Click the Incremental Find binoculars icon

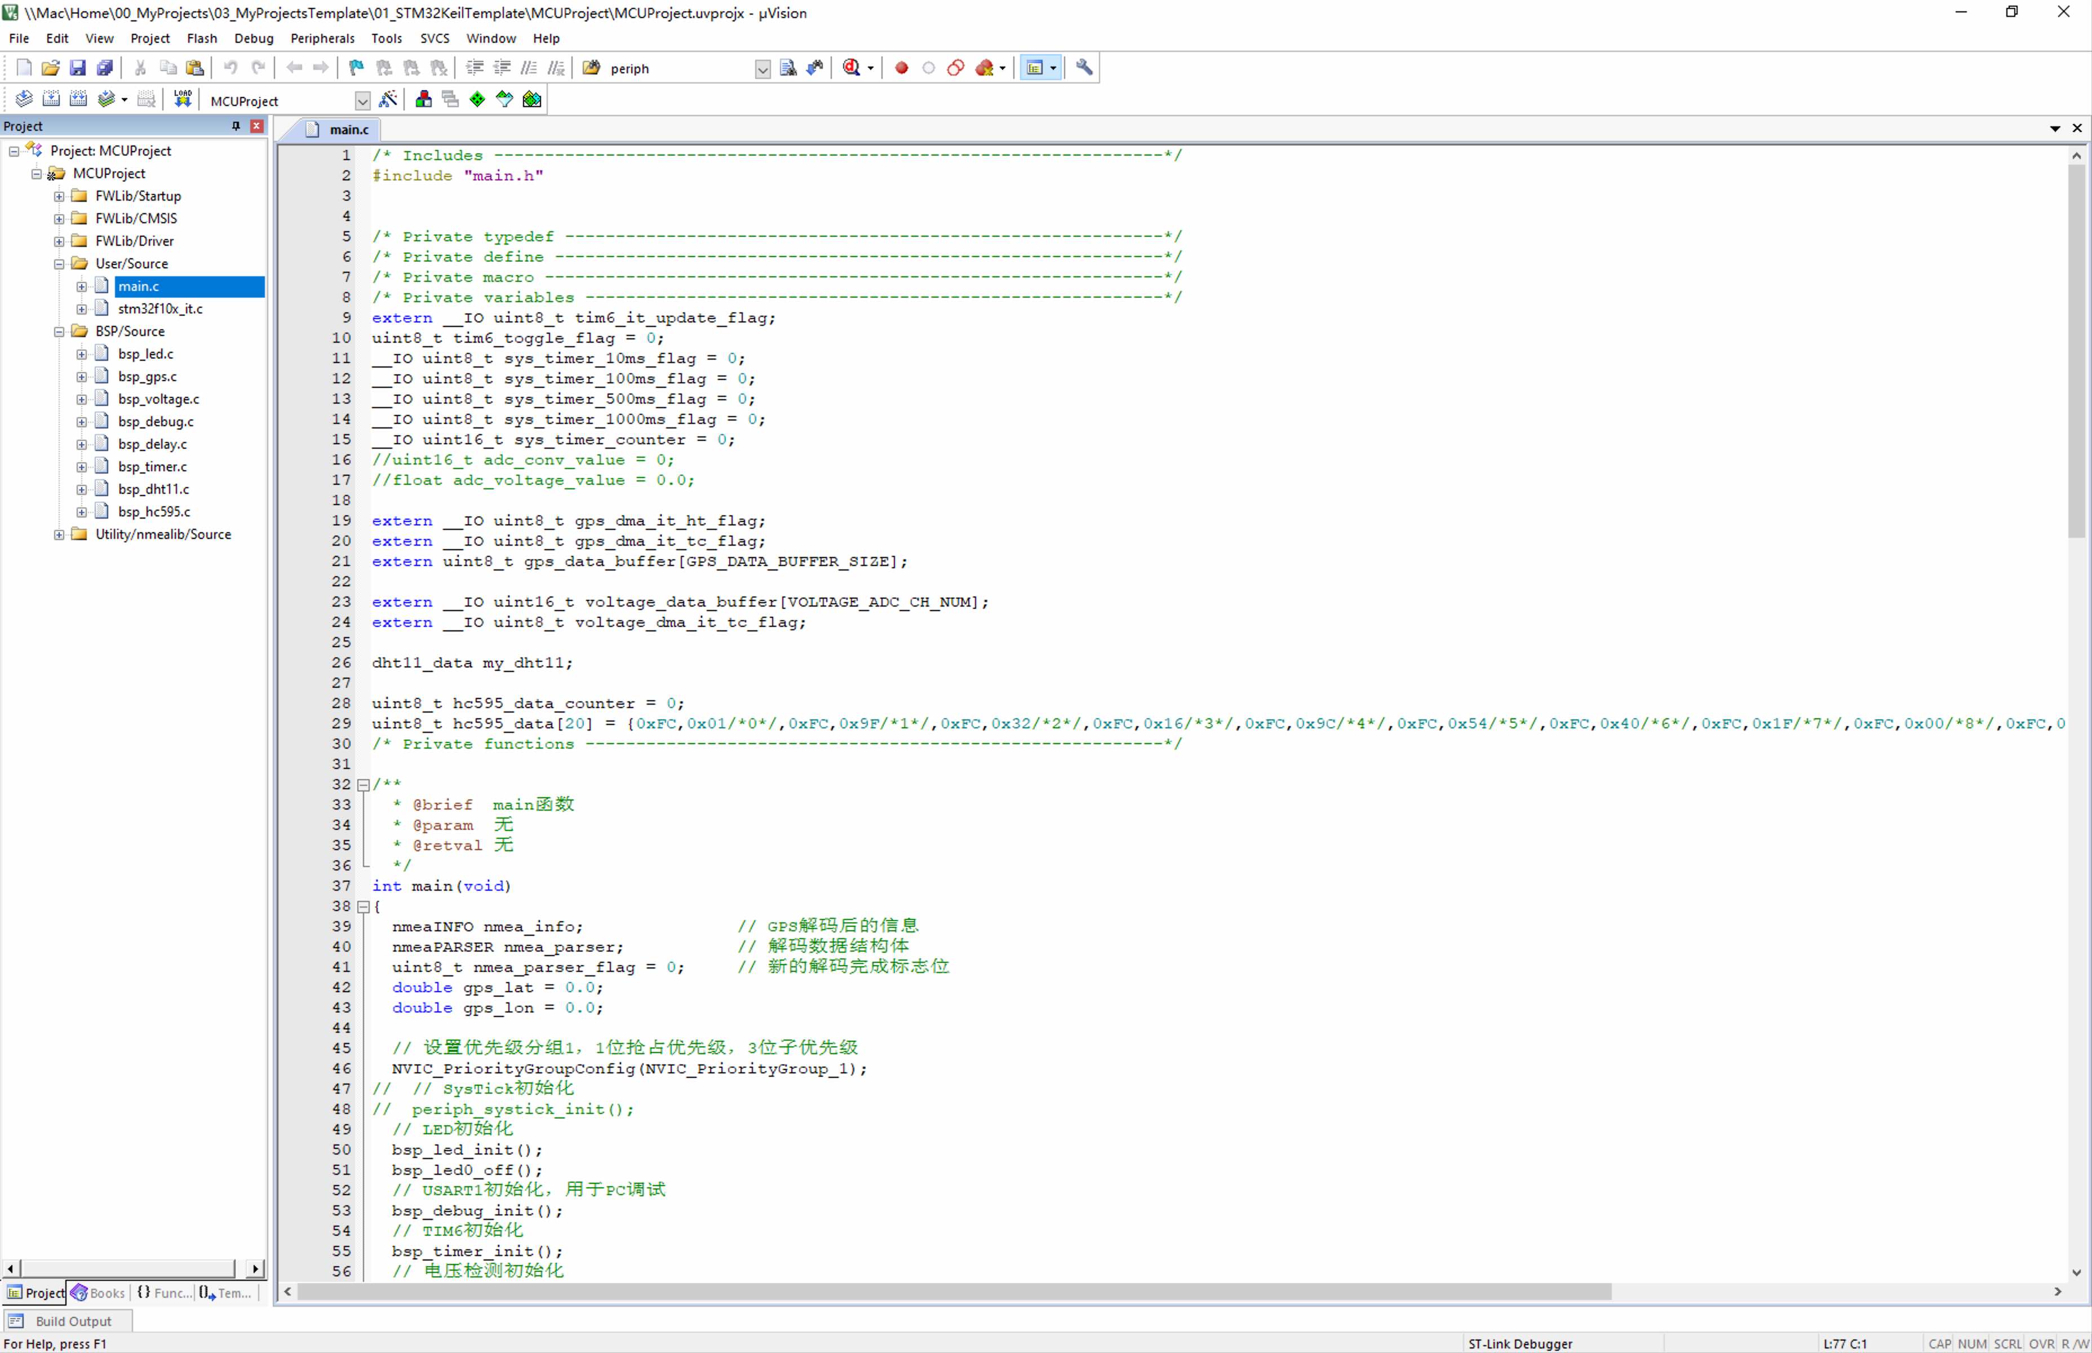tap(815, 68)
